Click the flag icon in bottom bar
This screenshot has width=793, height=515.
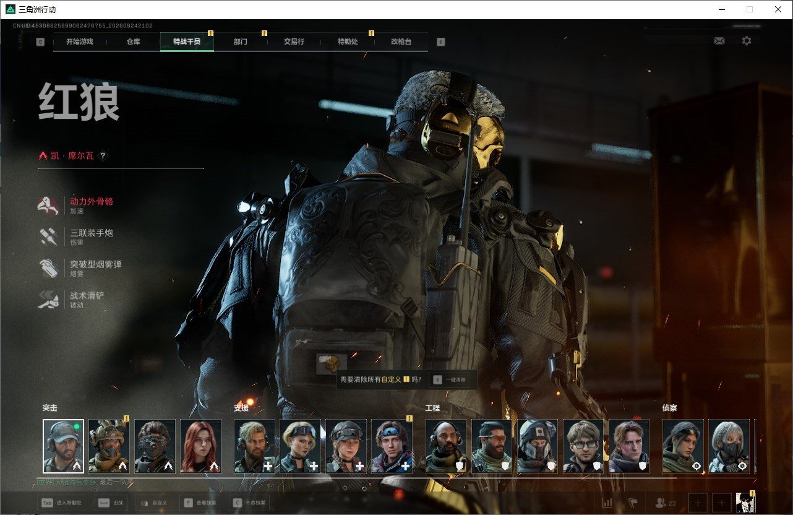coord(633,503)
